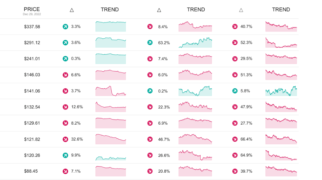Click the red down-arrow icon beside 40.7%
Screen dimensions: 322x180
coord(235,27)
